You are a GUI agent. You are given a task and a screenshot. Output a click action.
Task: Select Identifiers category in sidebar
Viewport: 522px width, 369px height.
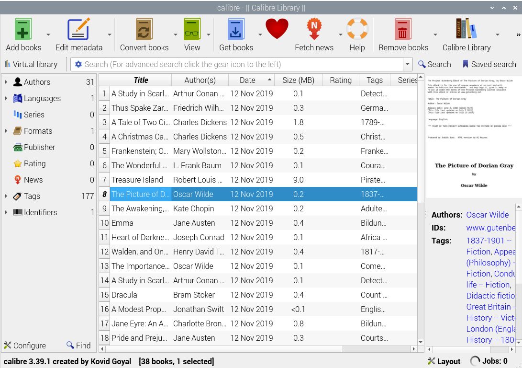tap(40, 213)
